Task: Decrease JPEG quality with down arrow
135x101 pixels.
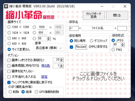Action: click(123, 45)
